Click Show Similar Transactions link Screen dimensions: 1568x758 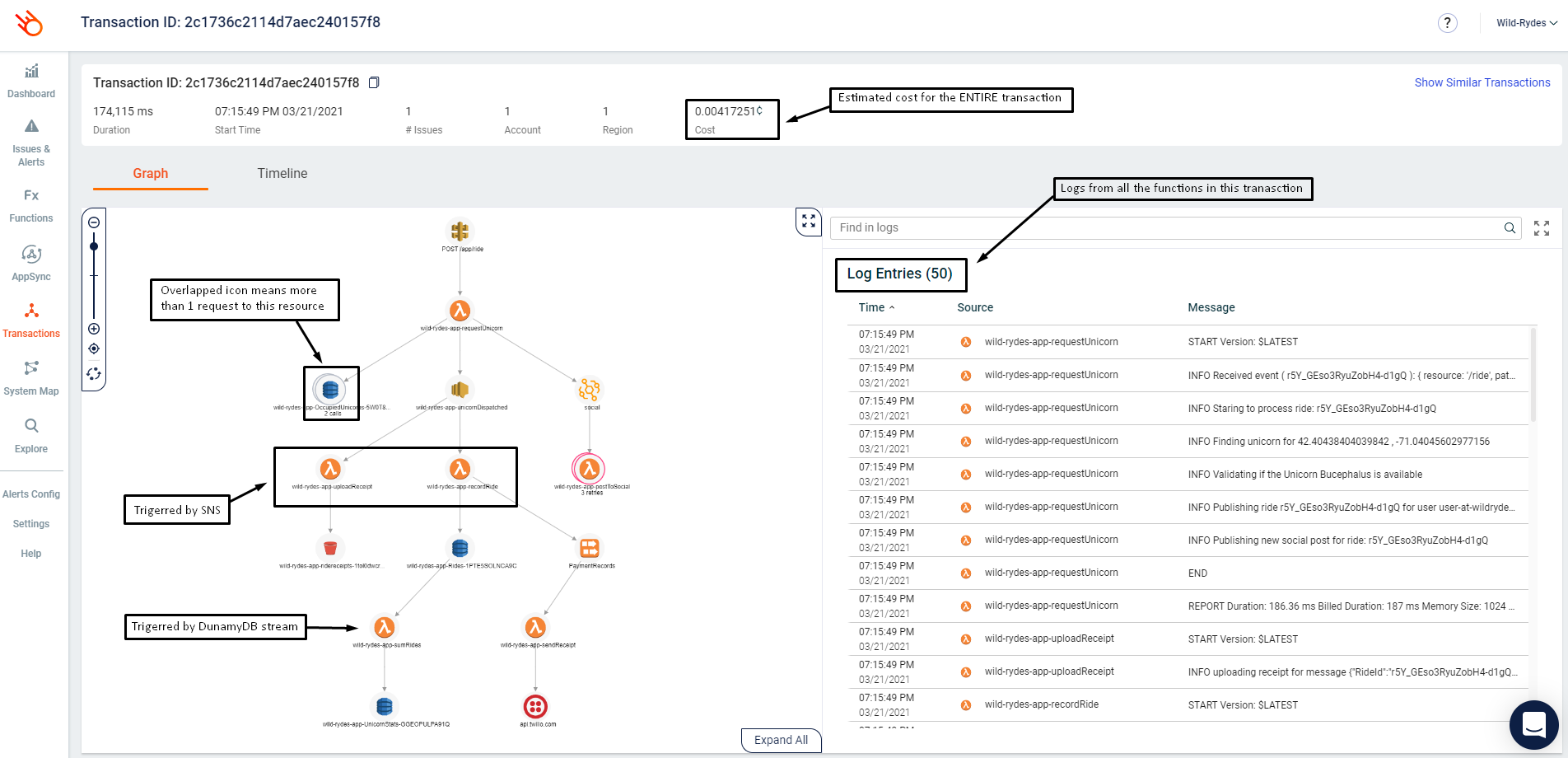(1482, 82)
